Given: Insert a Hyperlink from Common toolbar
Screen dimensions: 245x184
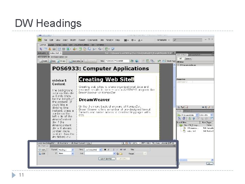Looking at the screenshot, I should [x=41, y=49].
